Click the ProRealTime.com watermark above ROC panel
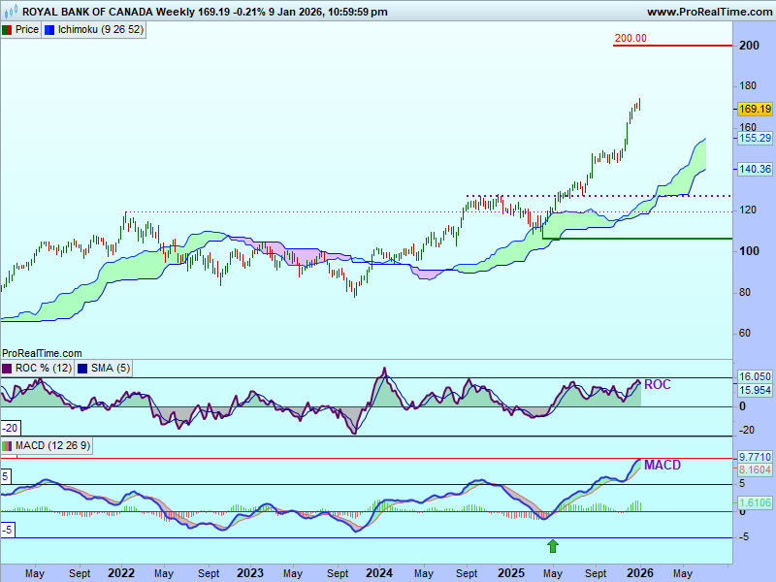The height and width of the screenshot is (582, 776). (43, 353)
